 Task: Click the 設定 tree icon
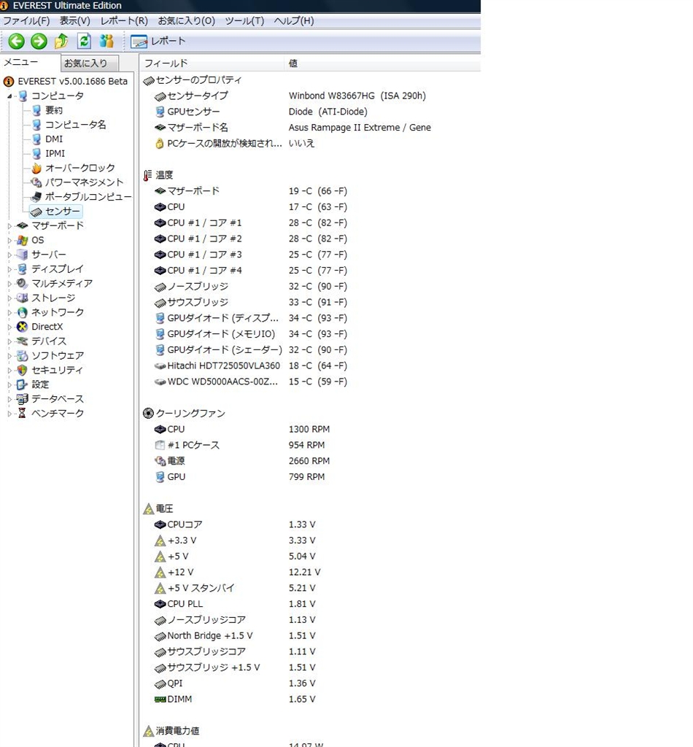(22, 384)
